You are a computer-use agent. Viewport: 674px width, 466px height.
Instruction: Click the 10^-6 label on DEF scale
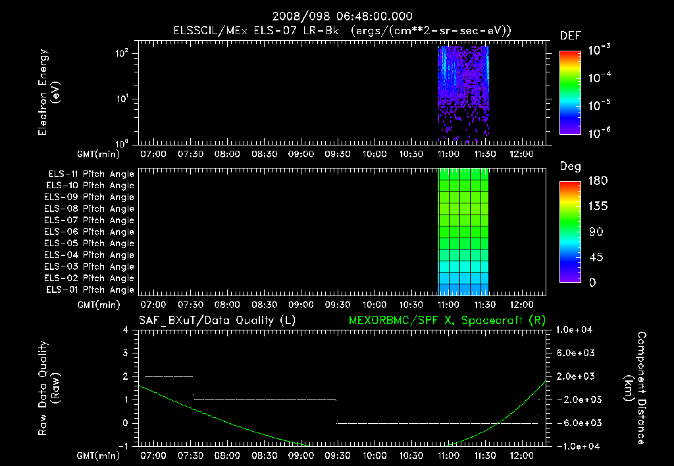[600, 133]
